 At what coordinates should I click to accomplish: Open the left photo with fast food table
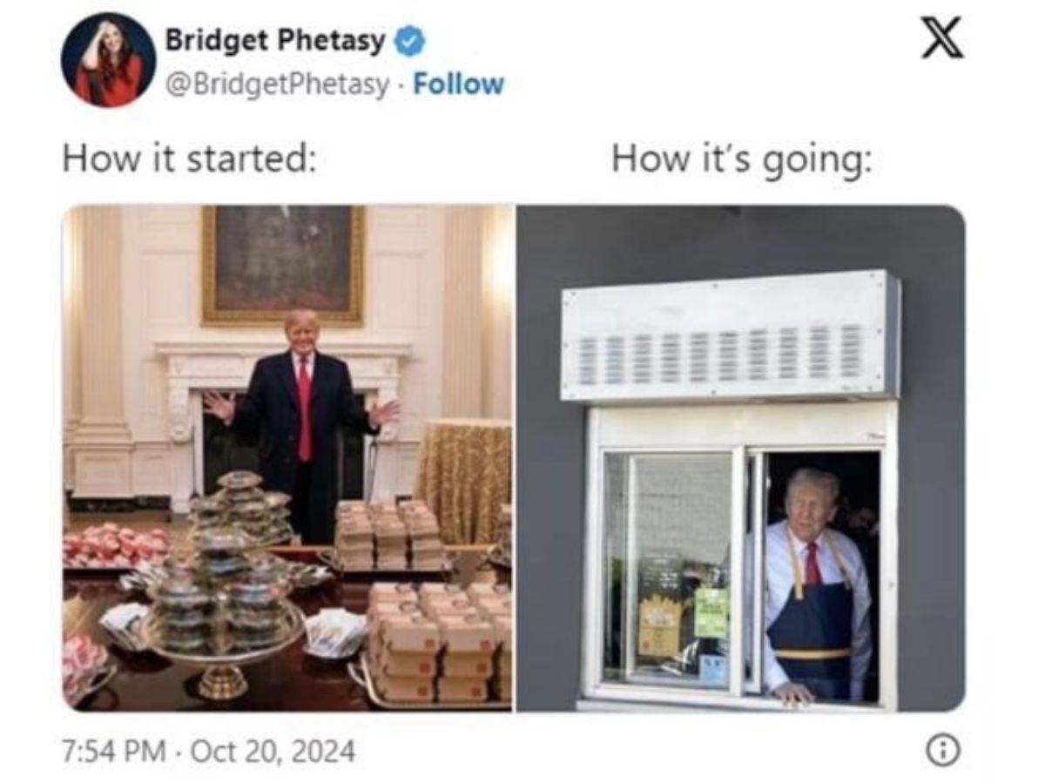point(287,458)
